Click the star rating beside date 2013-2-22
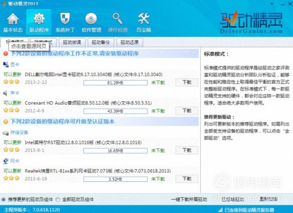 click(12, 82)
